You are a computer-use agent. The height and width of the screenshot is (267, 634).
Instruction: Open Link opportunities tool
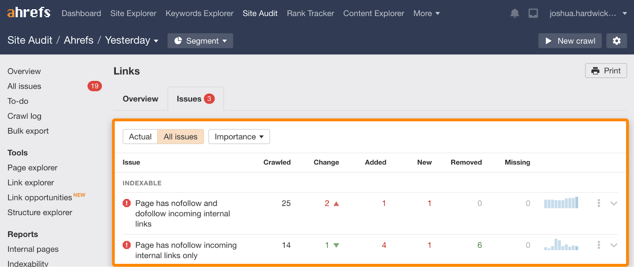40,197
